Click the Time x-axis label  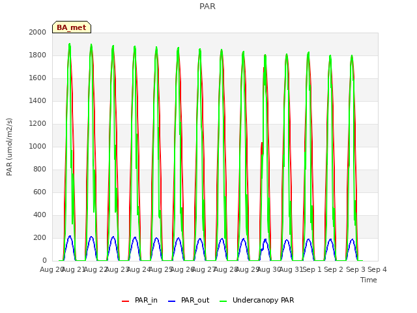(x=369, y=280)
